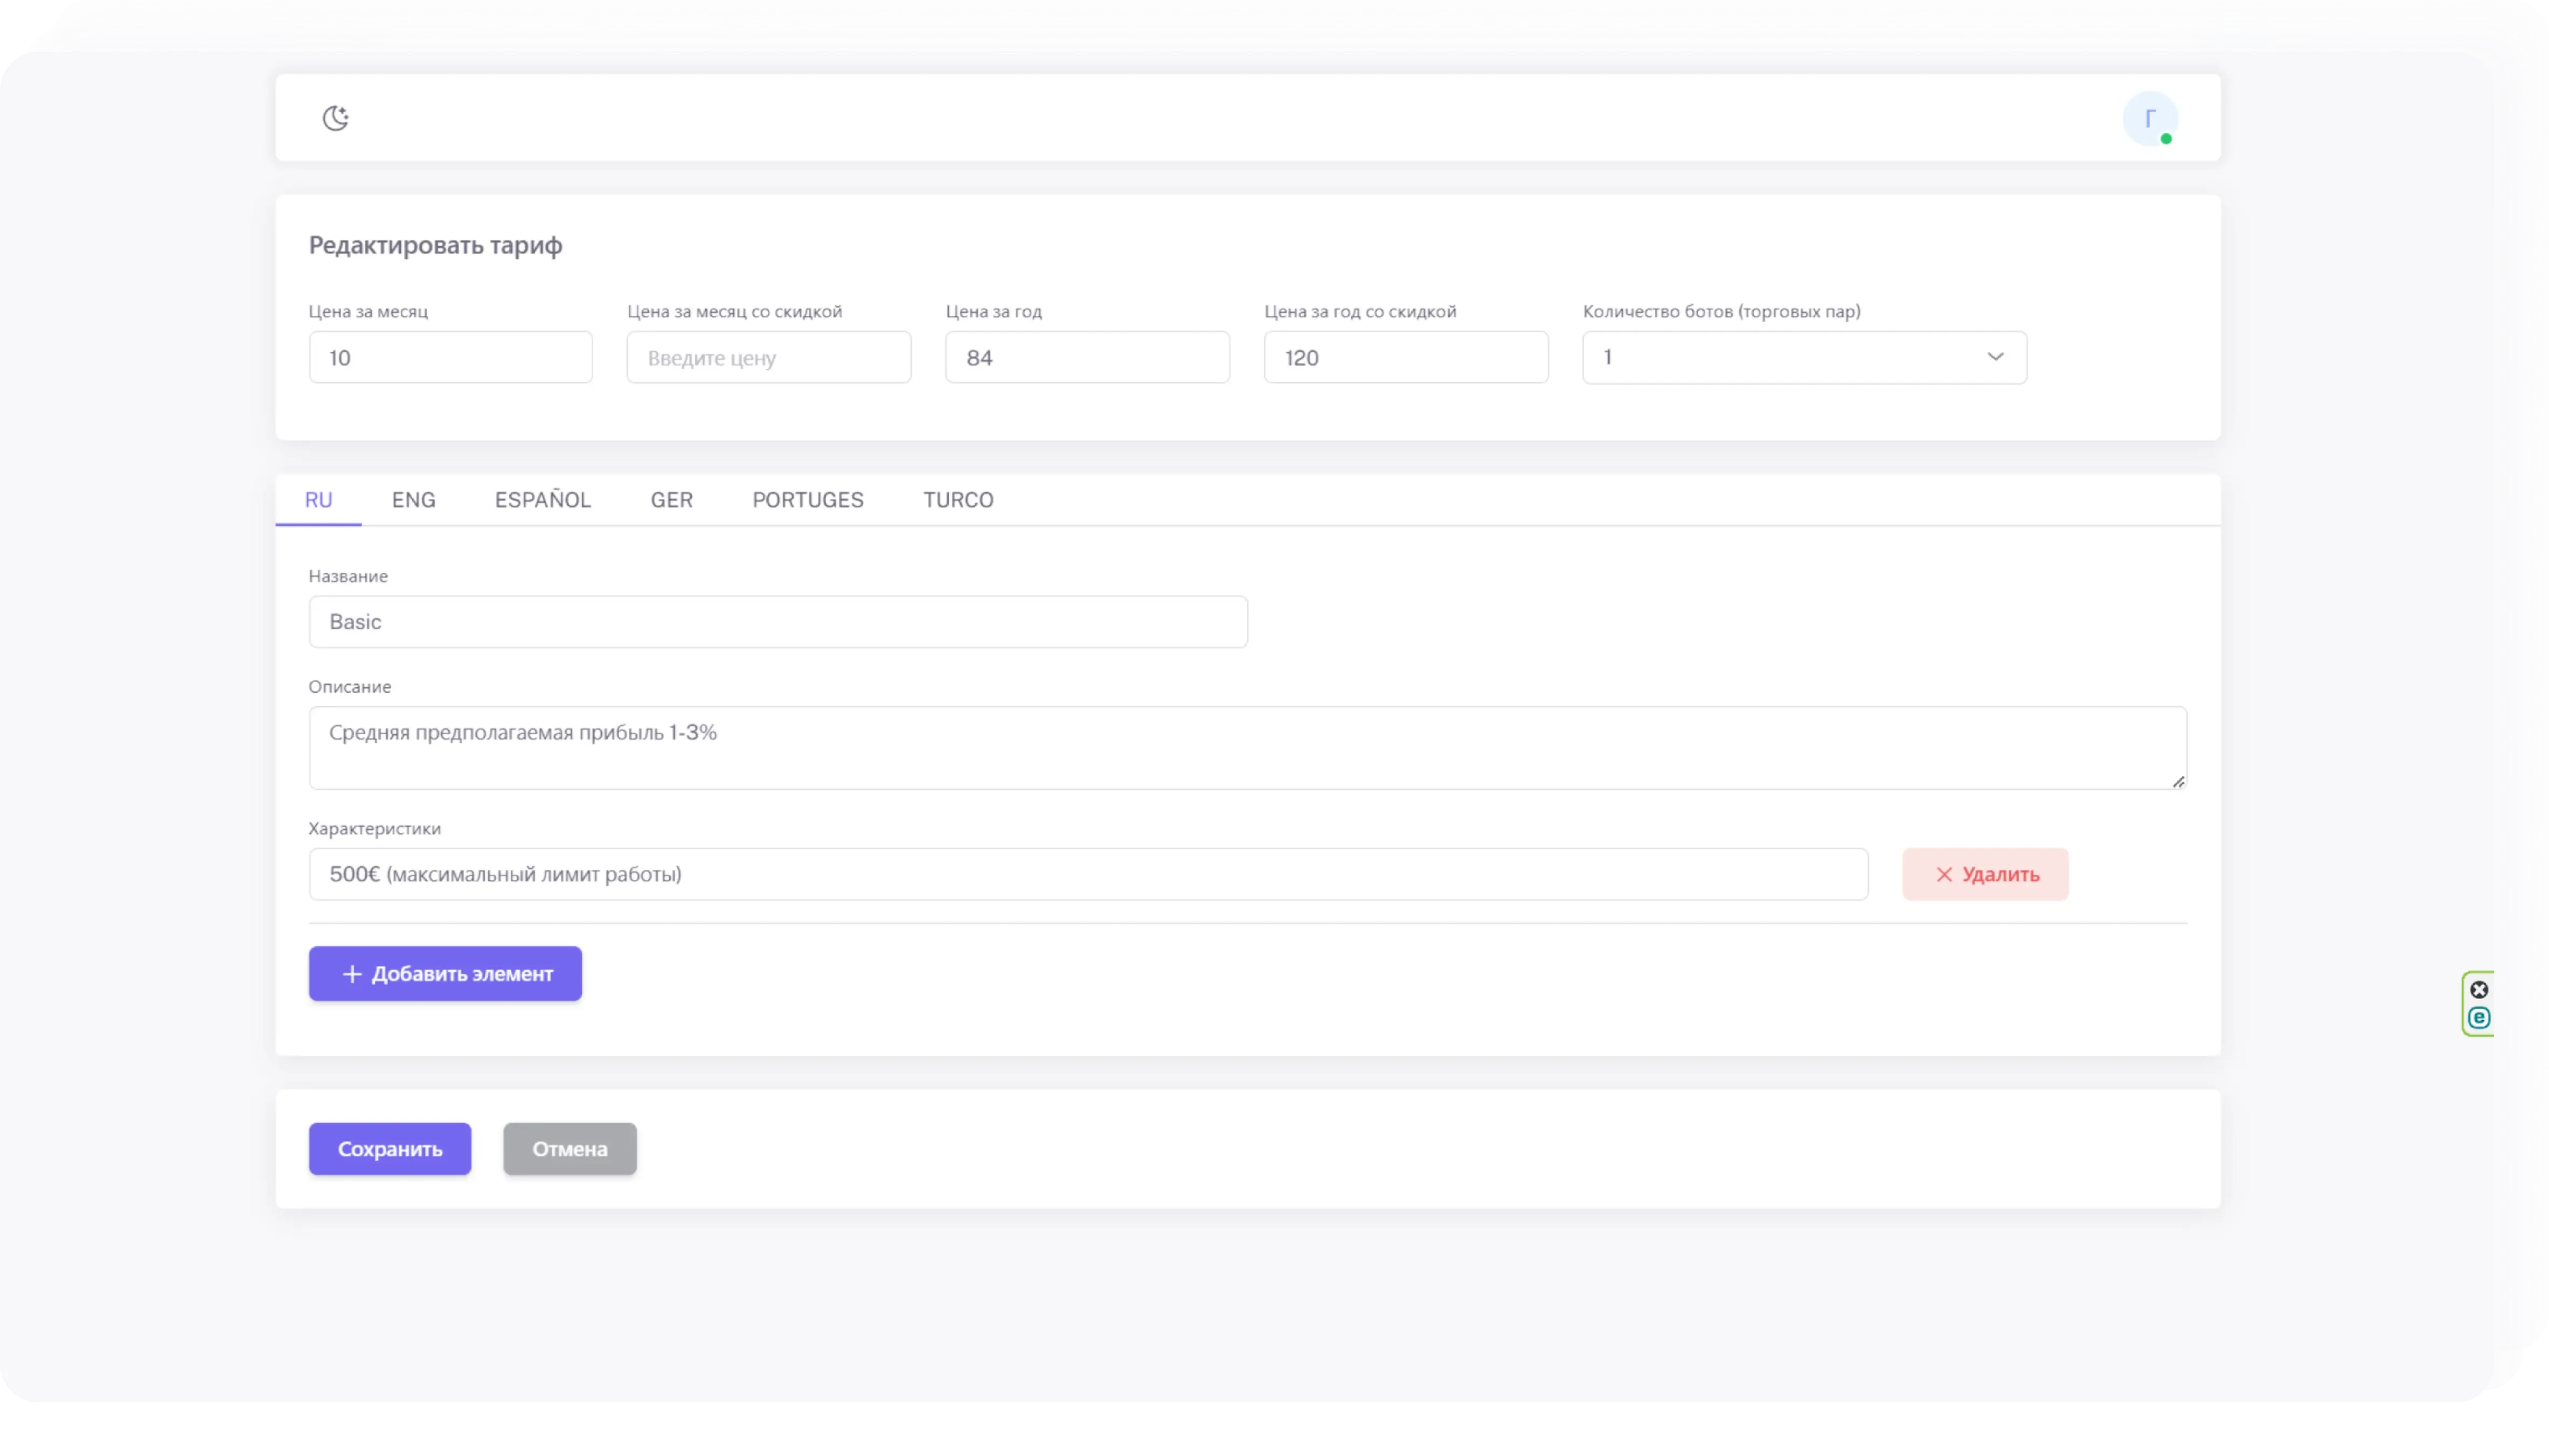The height and width of the screenshot is (1456, 2549).
Task: Expand the number of bots dropdown
Action: 1804,357
